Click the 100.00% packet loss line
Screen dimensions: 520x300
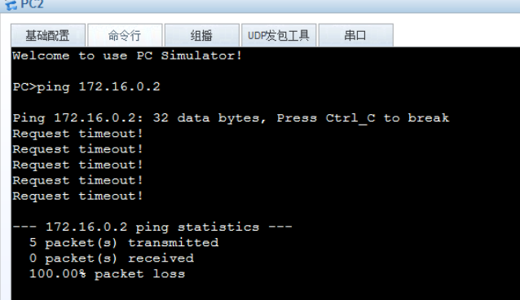[x=107, y=274]
